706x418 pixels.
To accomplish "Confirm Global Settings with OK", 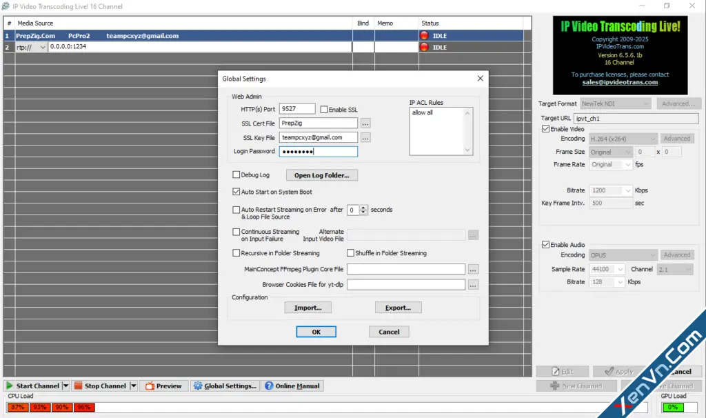I will coord(316,332).
